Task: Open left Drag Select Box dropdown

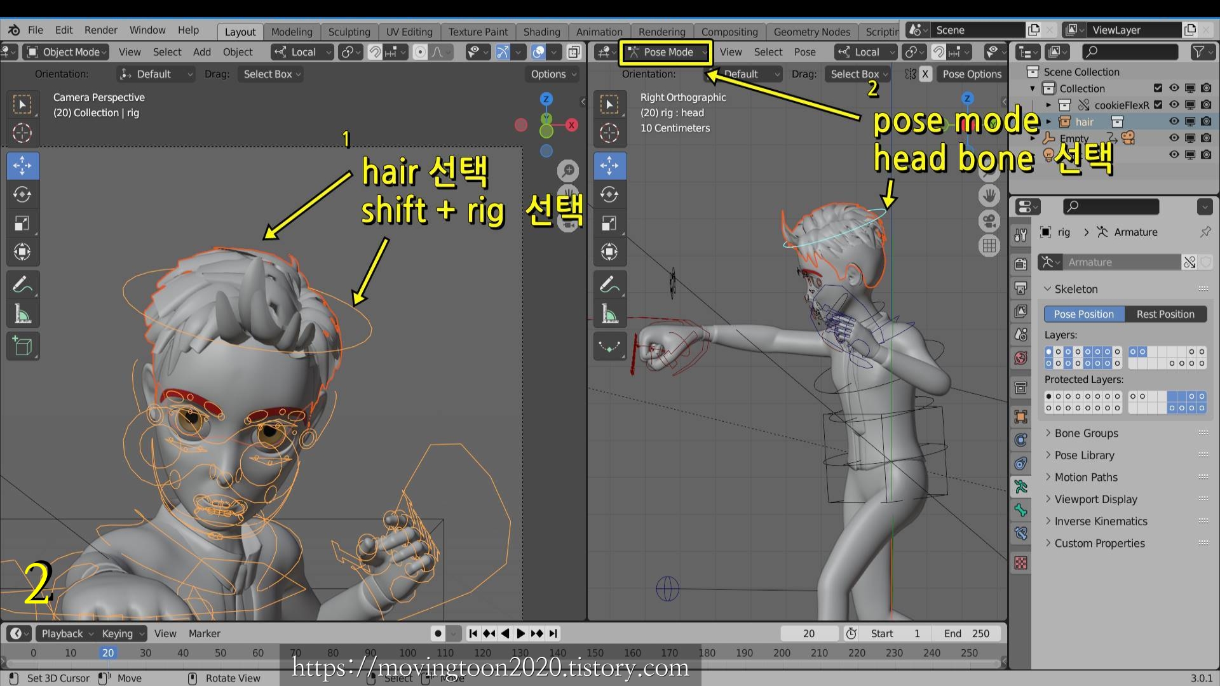Action: click(271, 74)
